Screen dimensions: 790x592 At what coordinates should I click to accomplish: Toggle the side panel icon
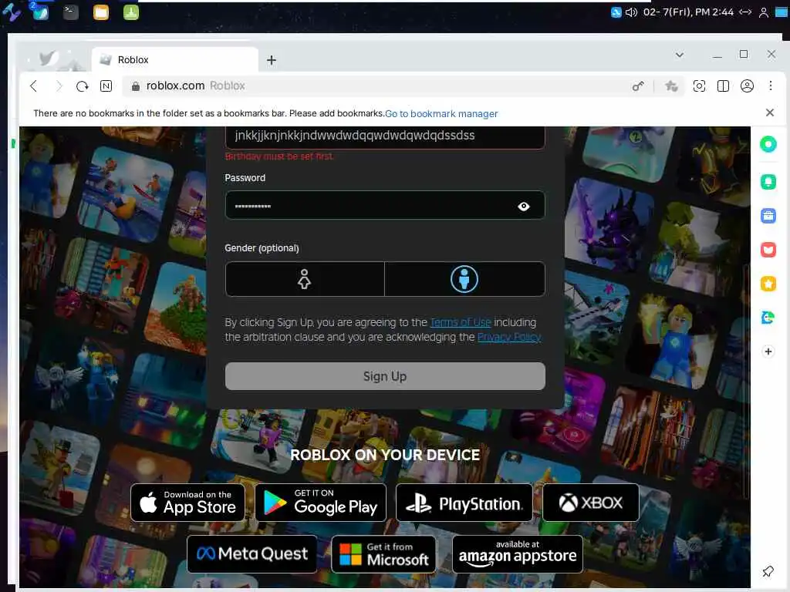coord(723,86)
